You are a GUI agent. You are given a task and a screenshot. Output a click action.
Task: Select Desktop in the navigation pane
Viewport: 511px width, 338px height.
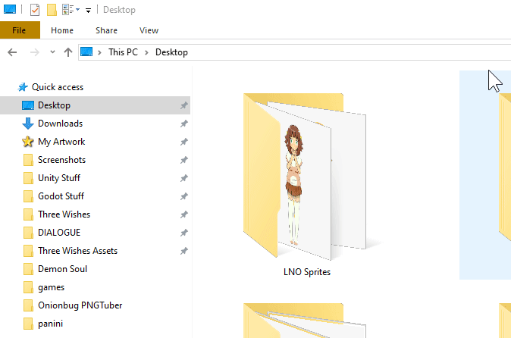pyautogui.click(x=95, y=105)
